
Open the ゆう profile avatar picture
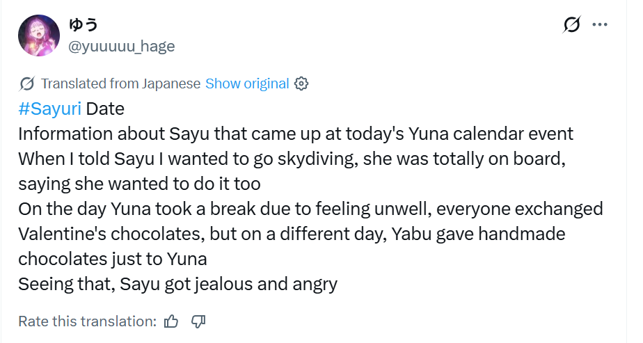pos(38,35)
